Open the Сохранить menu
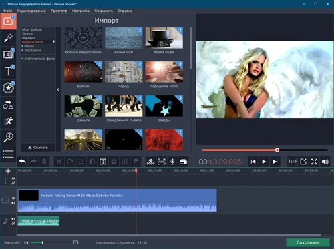This screenshot has width=334, height=249. [x=104, y=11]
